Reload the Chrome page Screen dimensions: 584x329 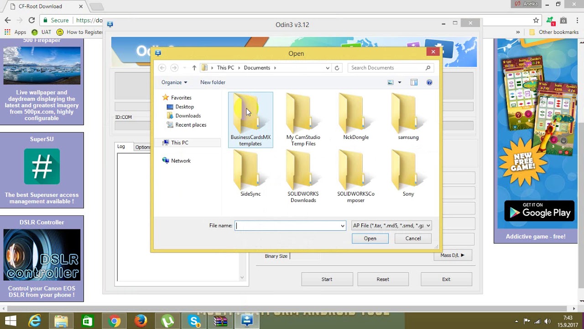pos(31,20)
